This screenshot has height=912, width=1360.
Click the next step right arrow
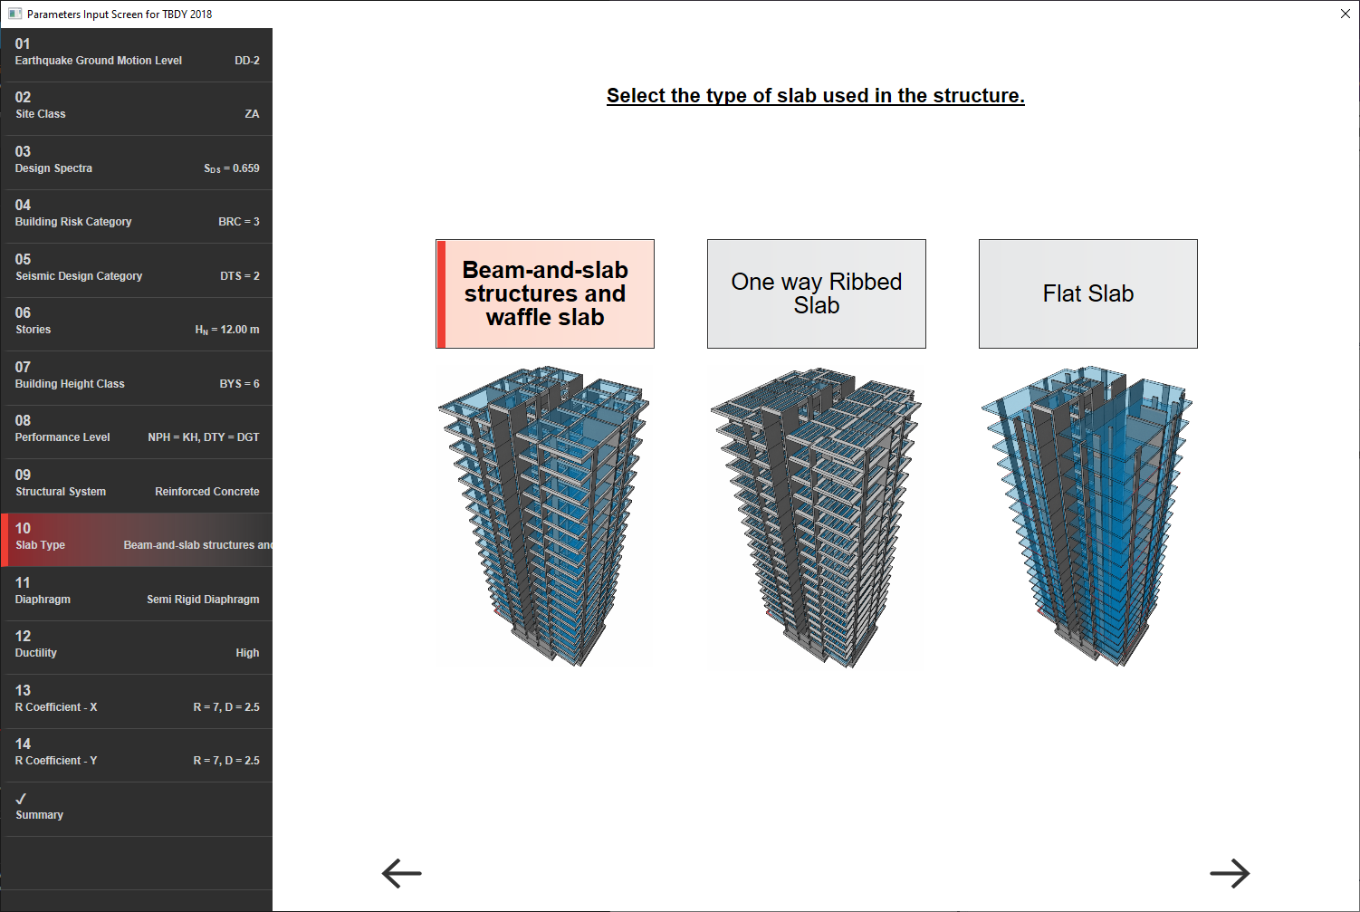1229,873
